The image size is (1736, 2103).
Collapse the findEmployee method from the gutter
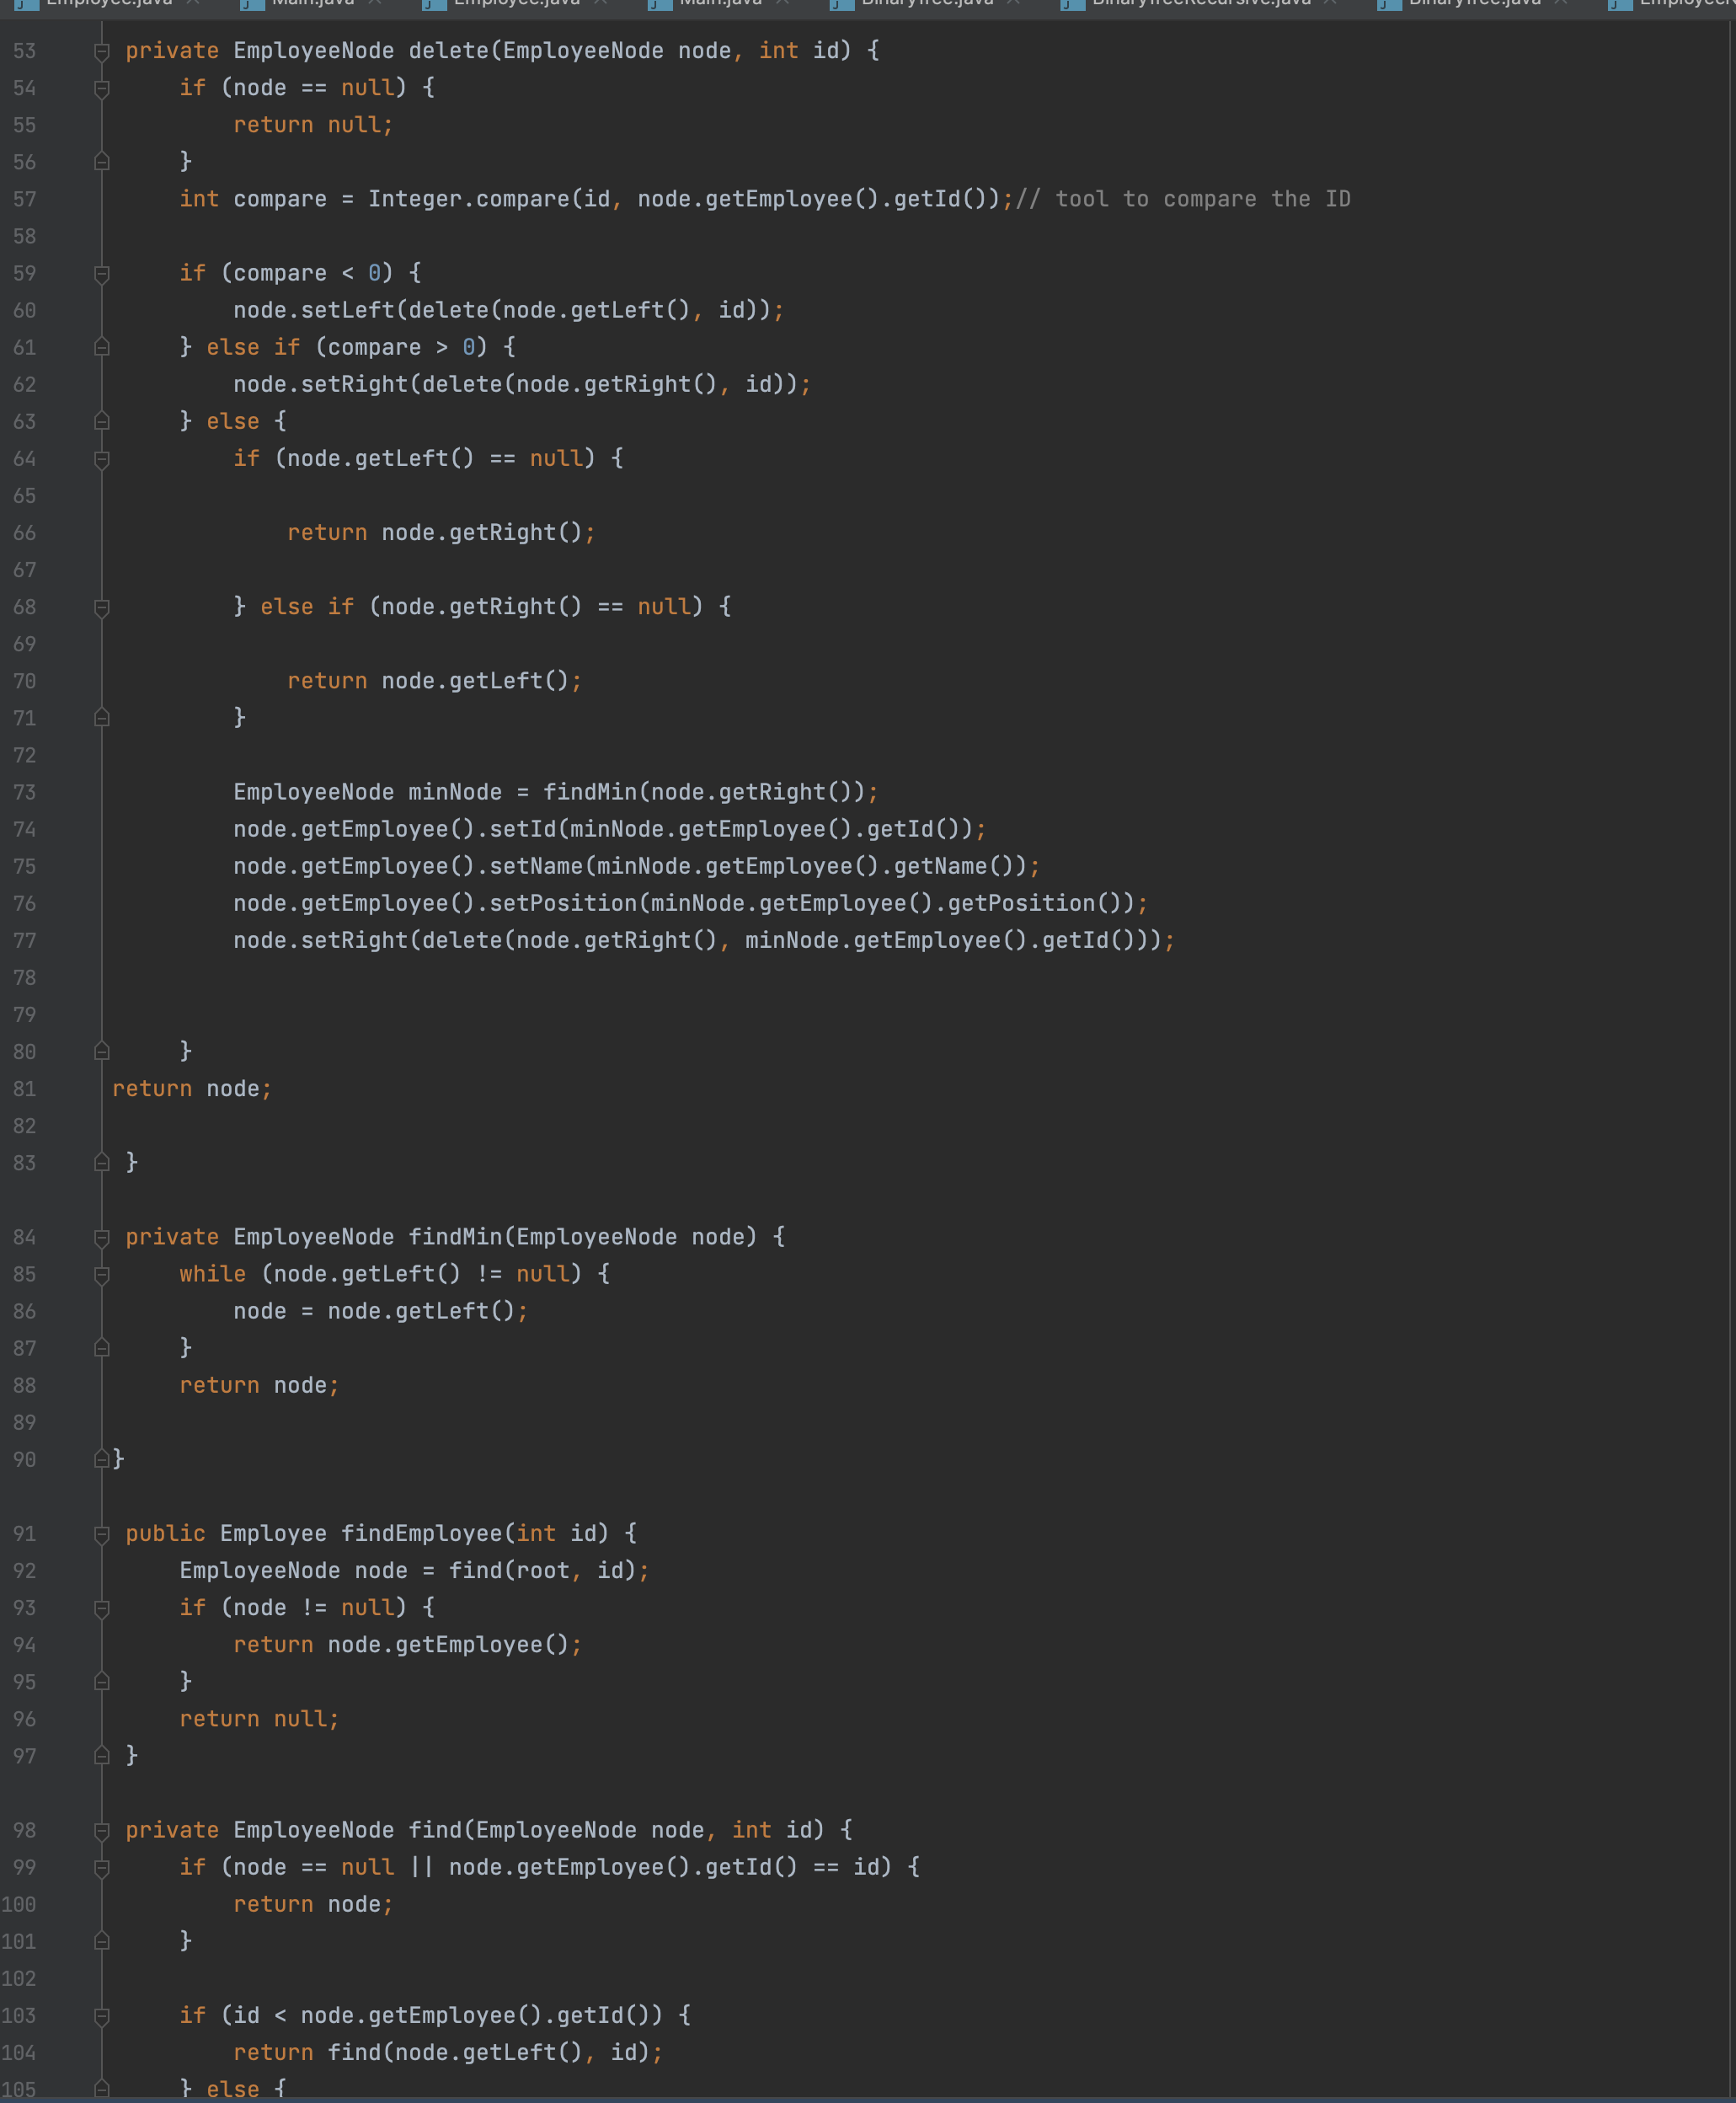tap(101, 1533)
